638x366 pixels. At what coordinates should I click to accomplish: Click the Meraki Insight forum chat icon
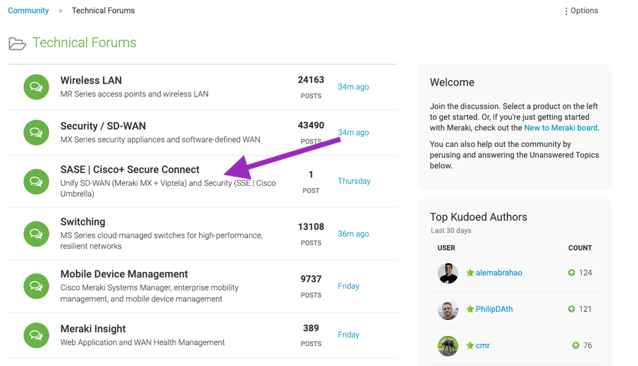[x=36, y=335]
